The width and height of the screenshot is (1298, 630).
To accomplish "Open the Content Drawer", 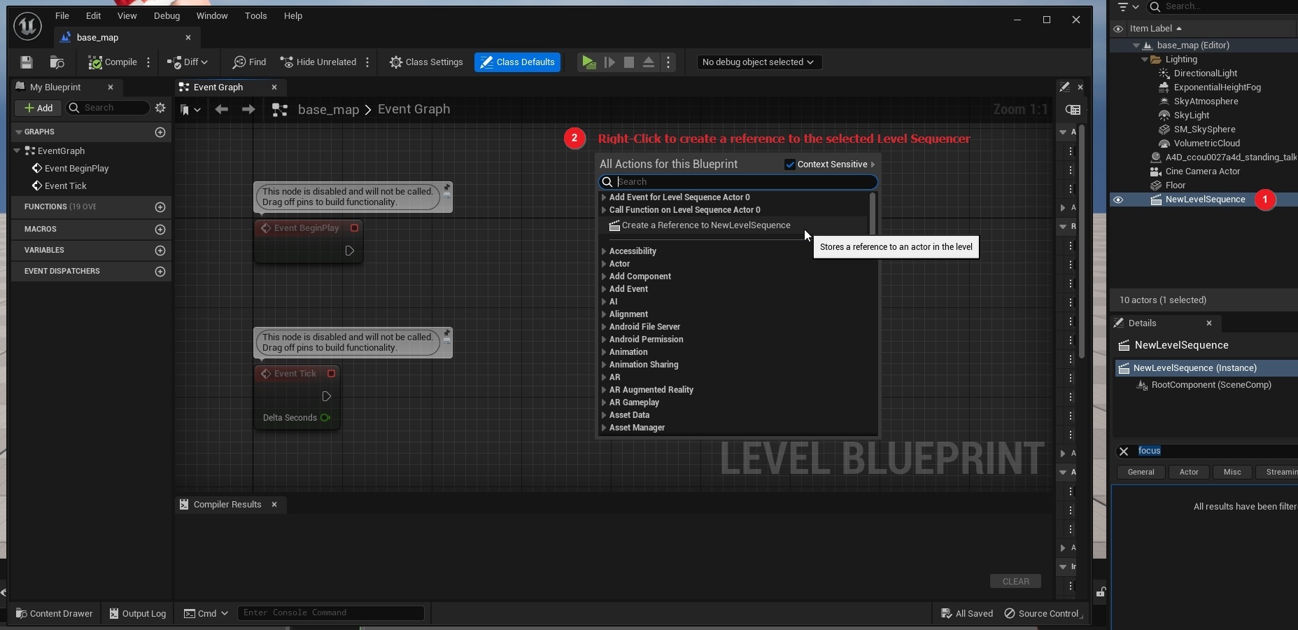I will click(54, 614).
